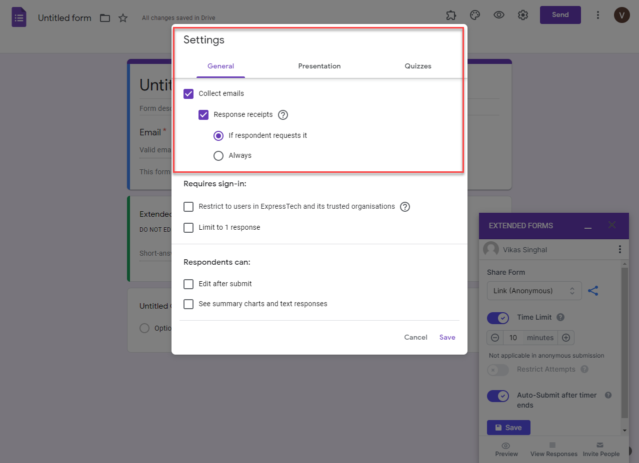Switch to the Presentation tab
The height and width of the screenshot is (463, 639).
point(319,66)
